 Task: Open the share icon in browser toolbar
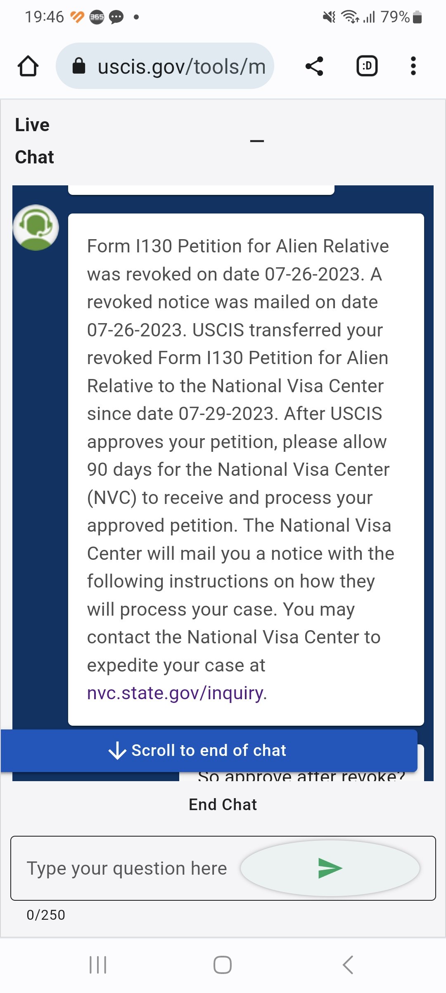coord(314,66)
